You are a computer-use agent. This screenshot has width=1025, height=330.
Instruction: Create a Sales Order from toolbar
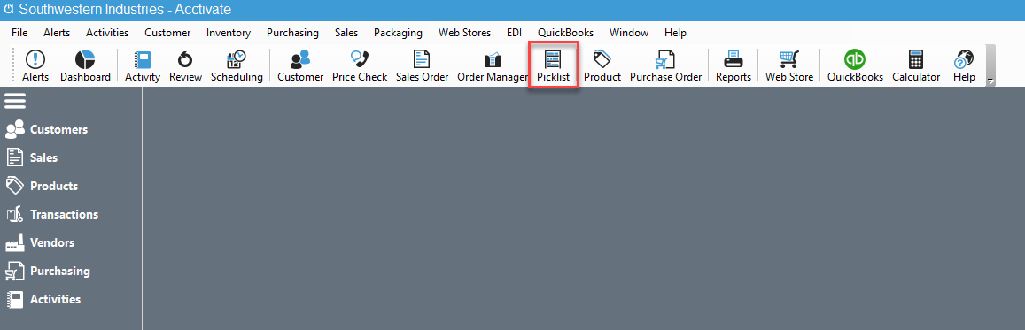point(423,65)
